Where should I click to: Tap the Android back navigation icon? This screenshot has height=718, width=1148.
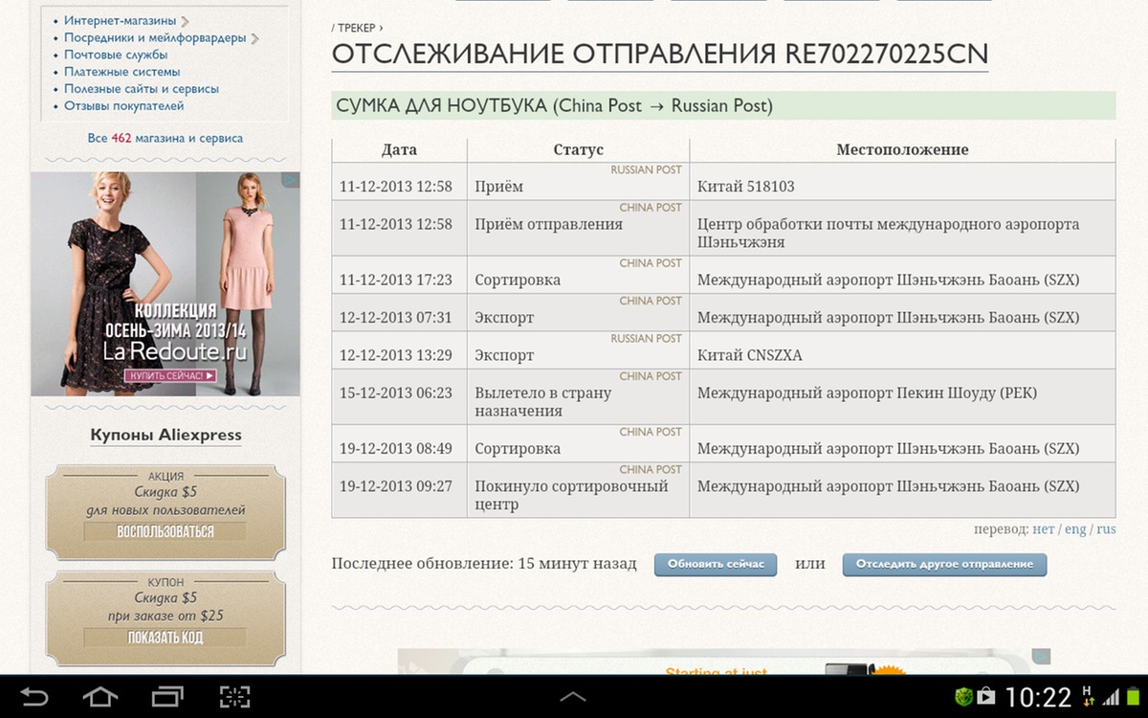pyautogui.click(x=34, y=696)
